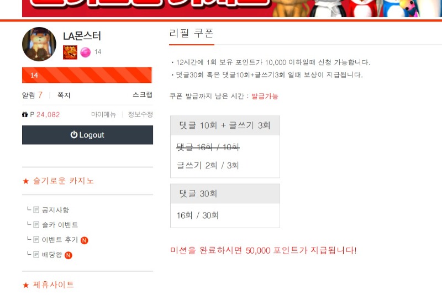The height and width of the screenshot is (295, 442).
Task: Open the 배당왕 board link
Action: pyautogui.click(x=52, y=255)
